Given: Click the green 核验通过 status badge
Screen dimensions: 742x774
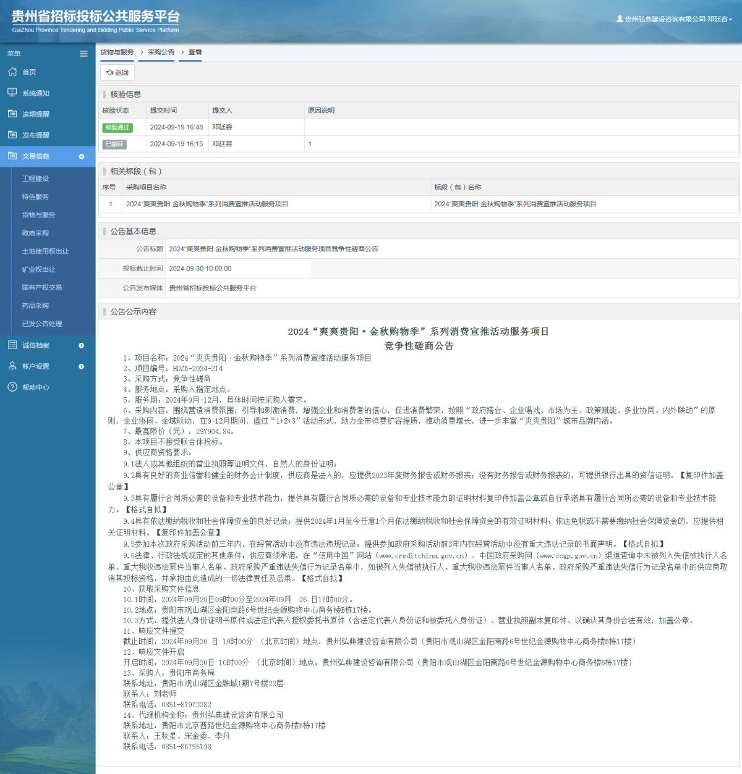Looking at the screenshot, I should click(x=117, y=127).
